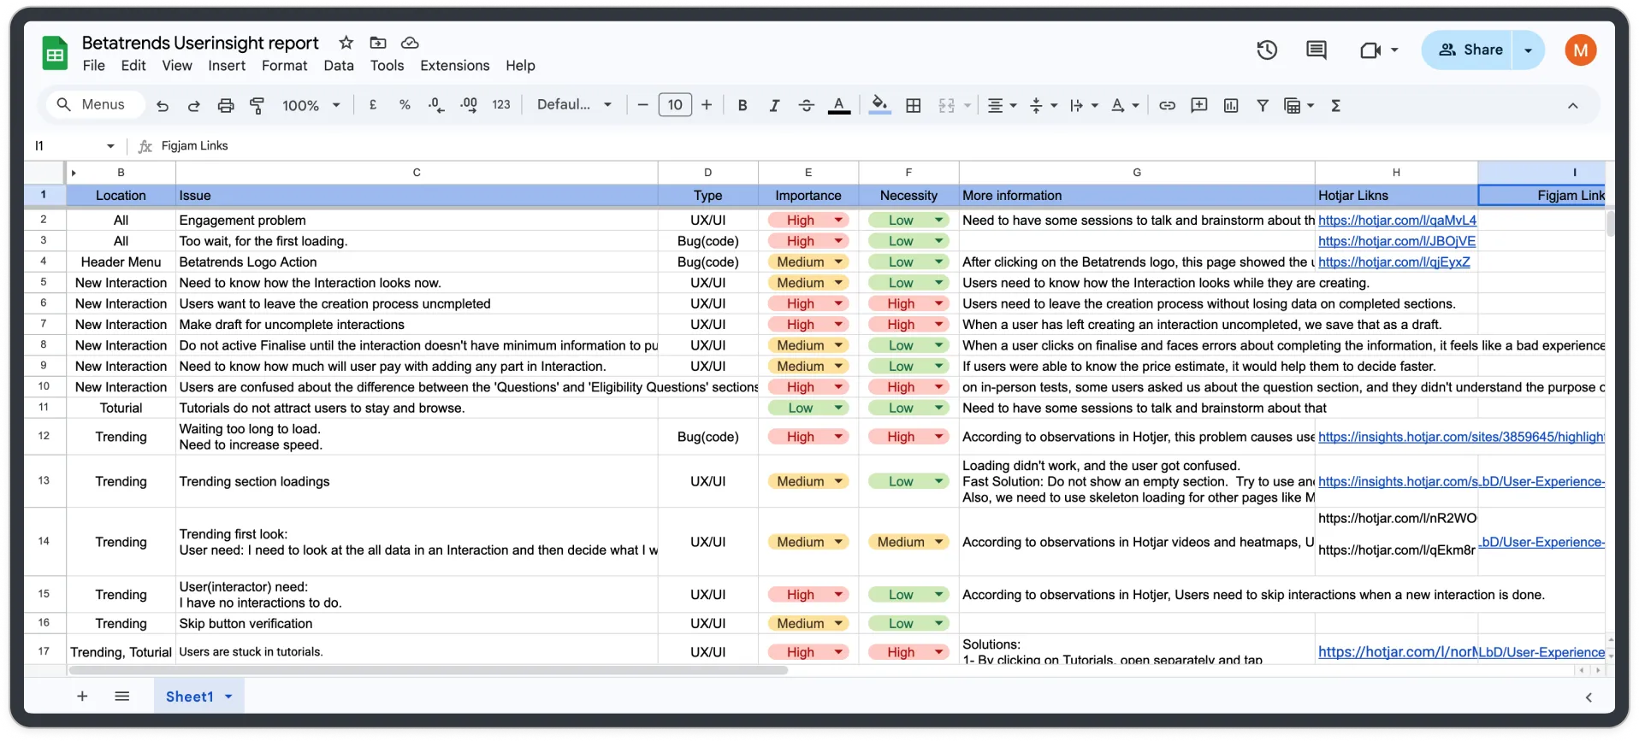Open the File menu
Image resolution: width=1639 pixels, height=741 pixels.
pyautogui.click(x=94, y=66)
